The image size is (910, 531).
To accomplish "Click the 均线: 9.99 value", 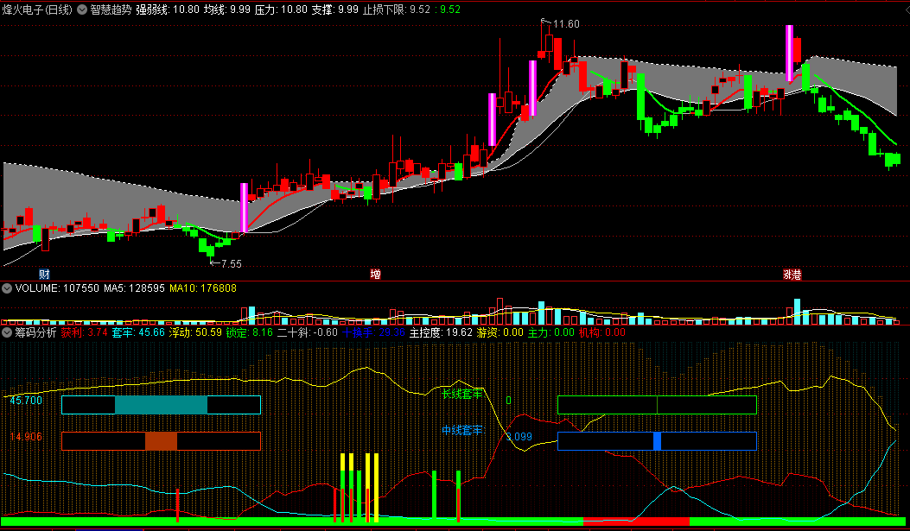I will (x=227, y=9).
